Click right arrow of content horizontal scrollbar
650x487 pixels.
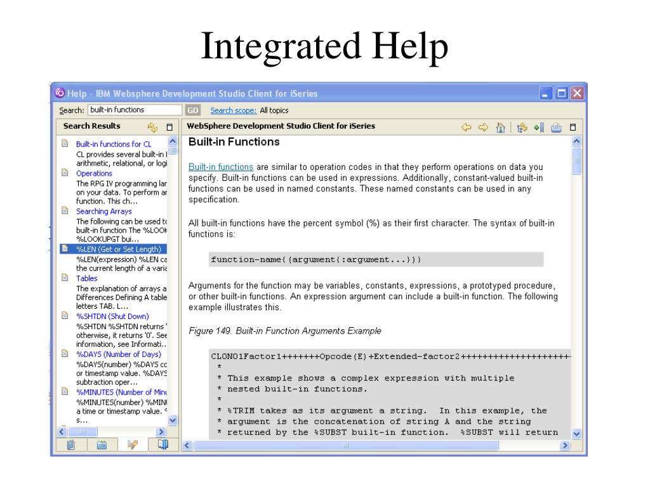pyautogui.click(x=565, y=446)
